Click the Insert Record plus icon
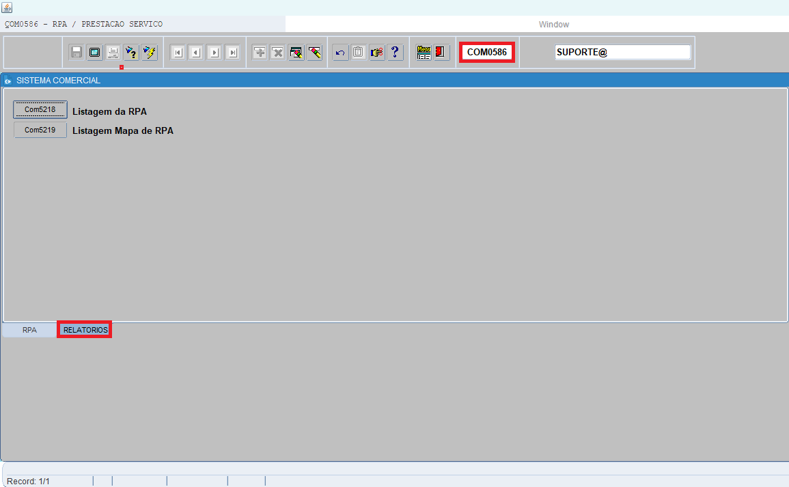The height and width of the screenshot is (487, 789). pyautogui.click(x=260, y=53)
